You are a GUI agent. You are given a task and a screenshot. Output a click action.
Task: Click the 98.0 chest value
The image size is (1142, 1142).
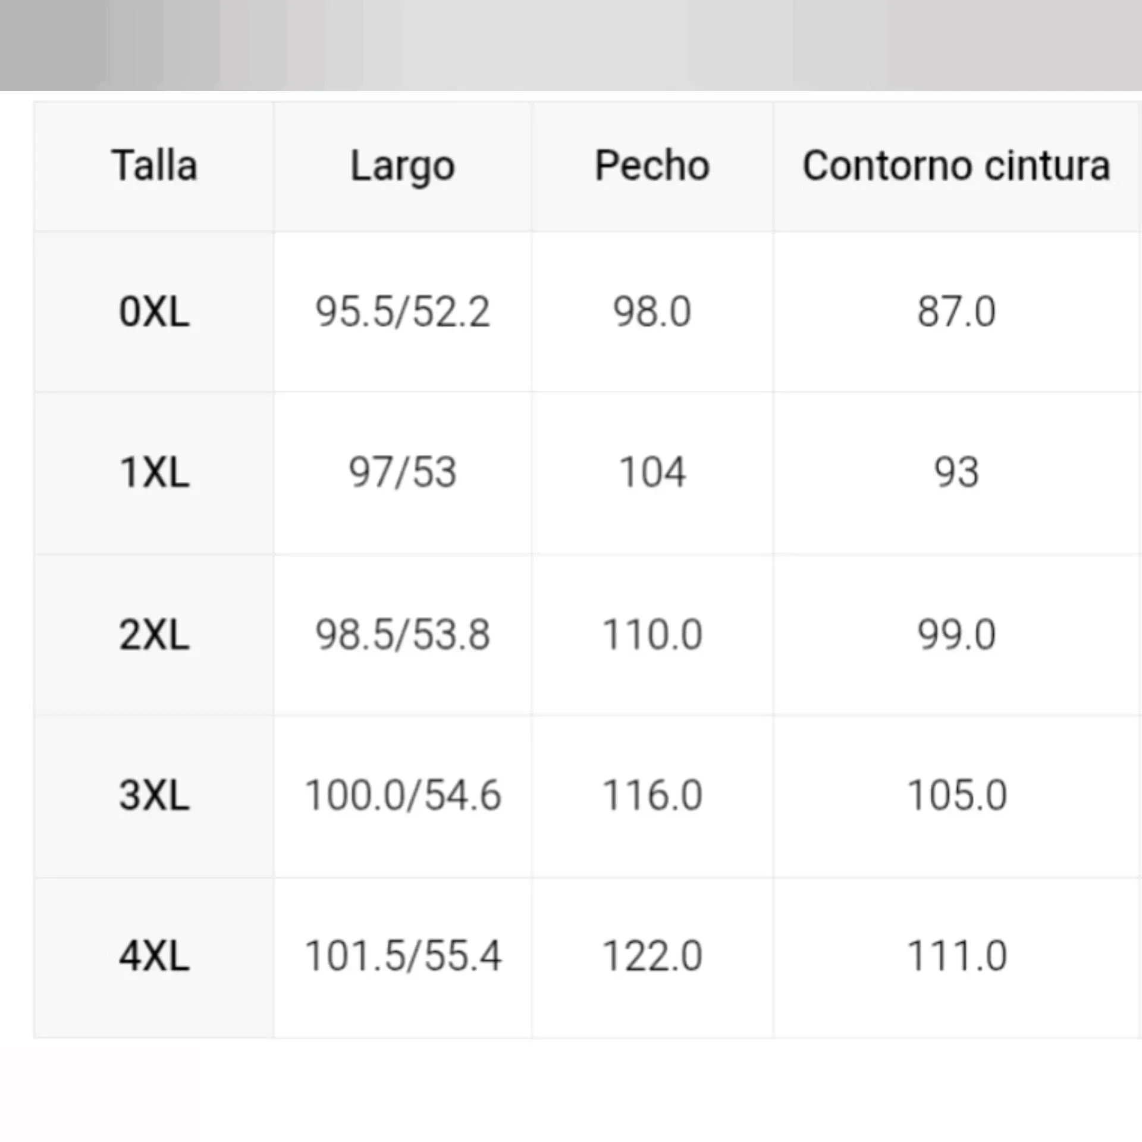tap(652, 312)
